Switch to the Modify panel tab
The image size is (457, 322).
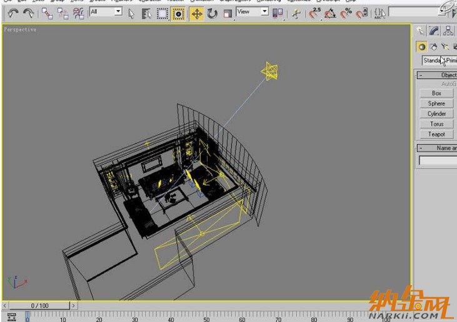click(x=434, y=31)
